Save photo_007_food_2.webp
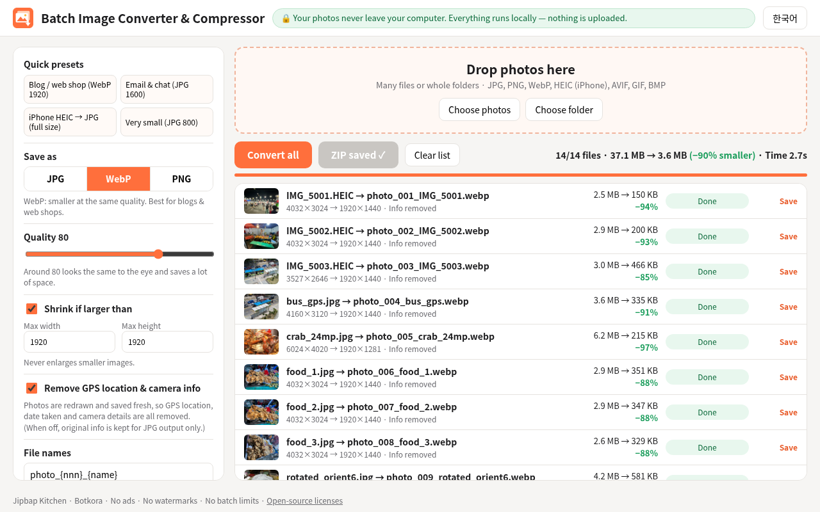The image size is (820, 512). (x=788, y=412)
